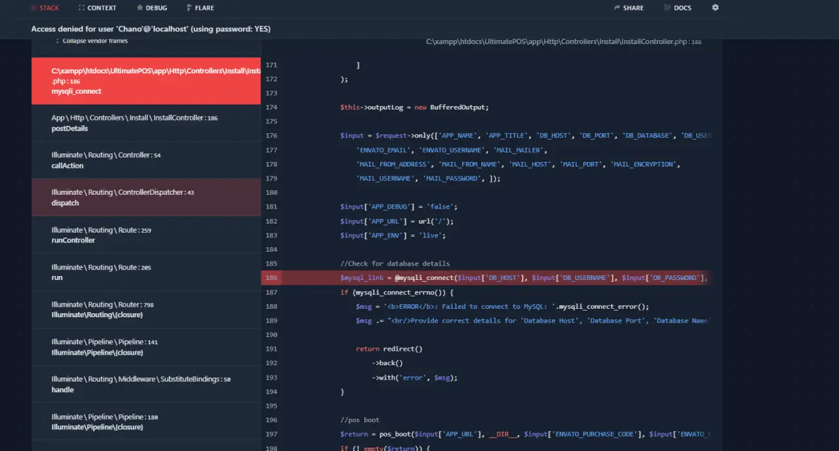Click the Share arrow icon

tap(617, 8)
